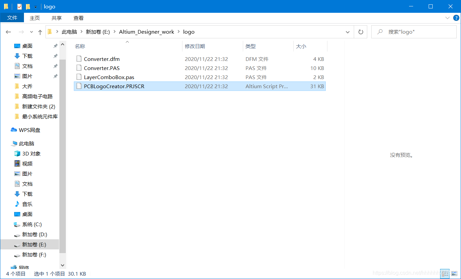Open 大乔 folder in quick access

27,86
